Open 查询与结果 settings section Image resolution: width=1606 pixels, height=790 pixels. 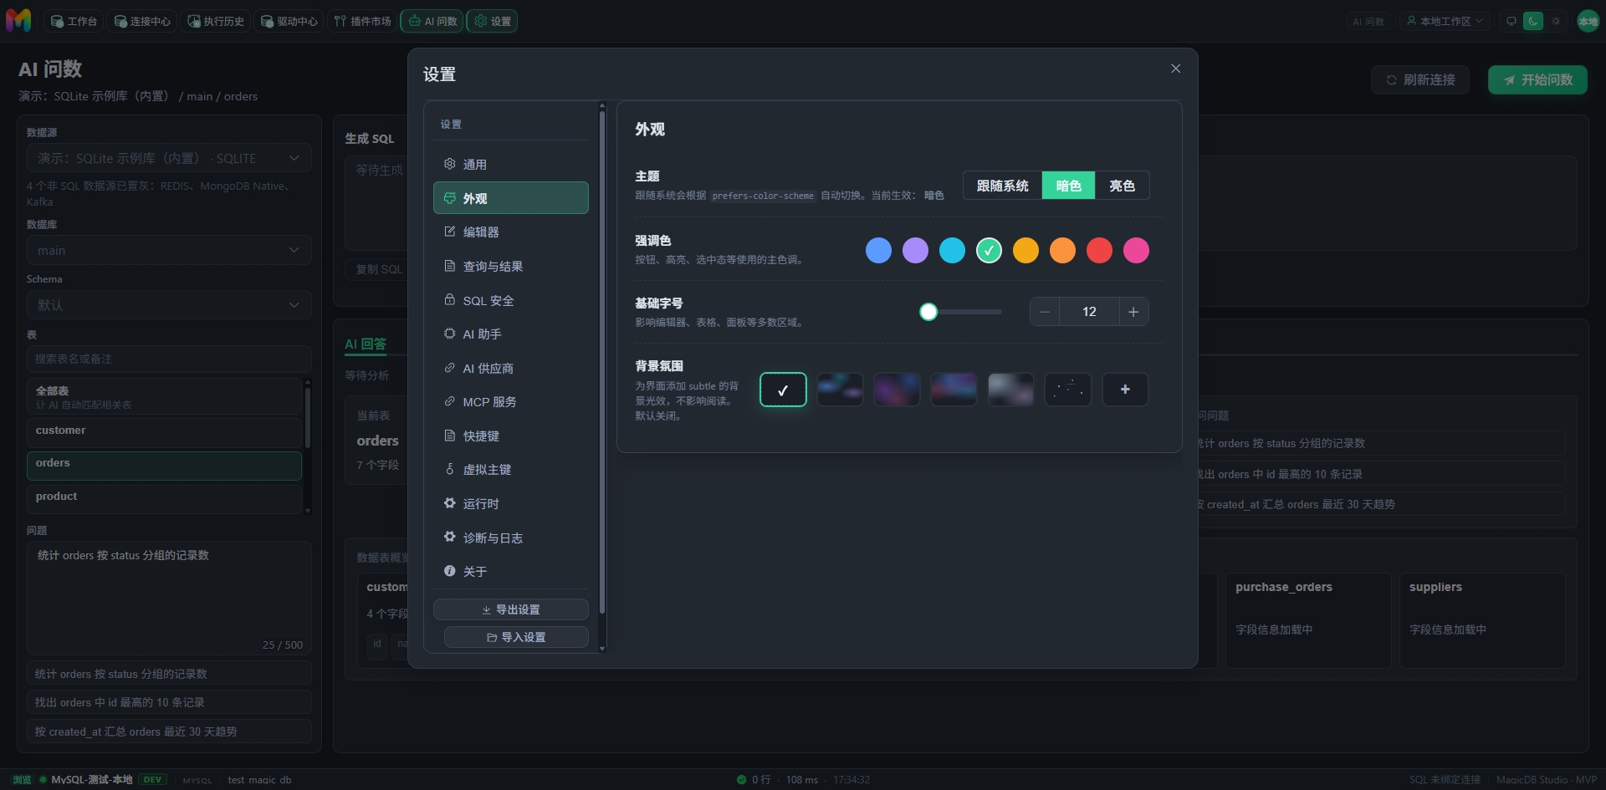(510, 266)
